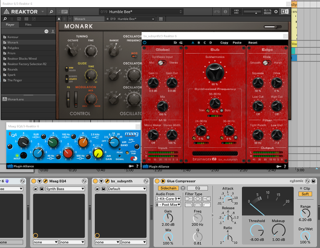
Task: Click the Subharmonics large knob
Action: [215, 72]
